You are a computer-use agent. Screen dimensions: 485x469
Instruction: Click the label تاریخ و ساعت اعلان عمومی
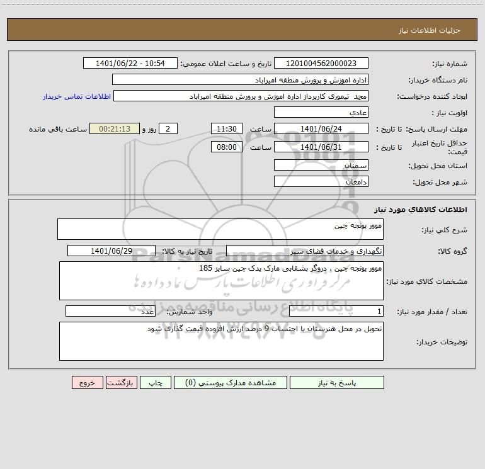click(225, 64)
